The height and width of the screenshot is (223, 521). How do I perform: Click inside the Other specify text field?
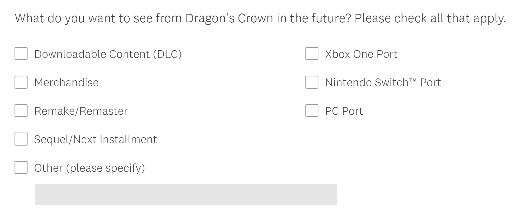186,195
